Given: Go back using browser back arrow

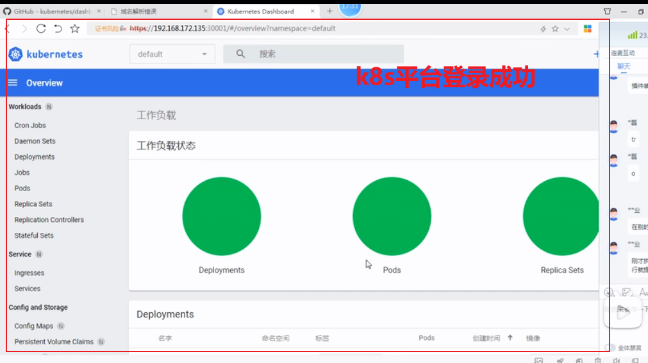Looking at the screenshot, I should click(8, 28).
